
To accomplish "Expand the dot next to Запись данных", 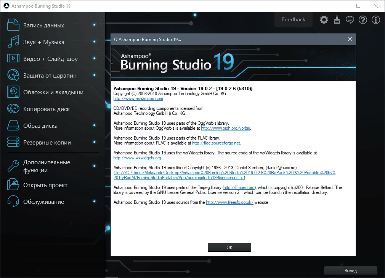I will point(94,25).
